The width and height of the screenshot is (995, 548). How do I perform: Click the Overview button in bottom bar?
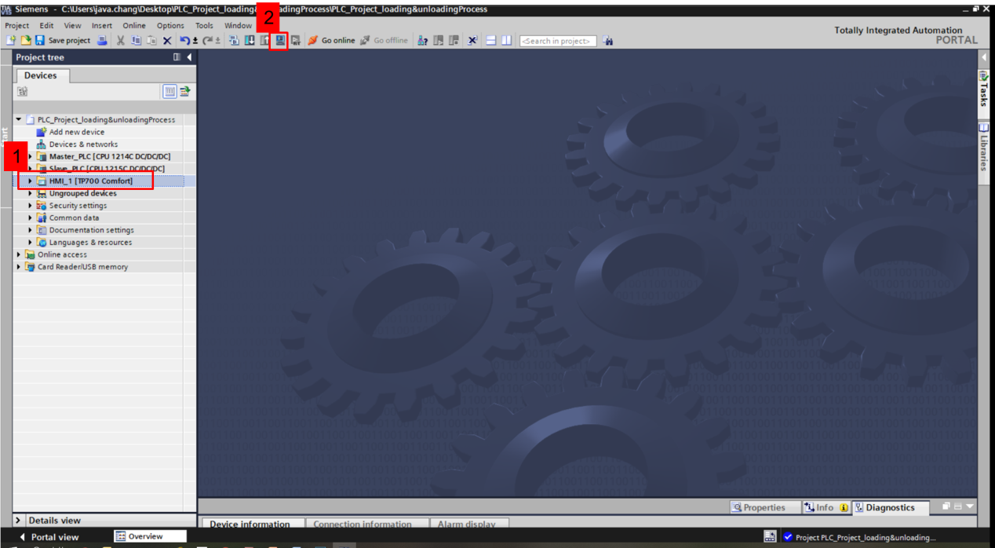tap(150, 536)
